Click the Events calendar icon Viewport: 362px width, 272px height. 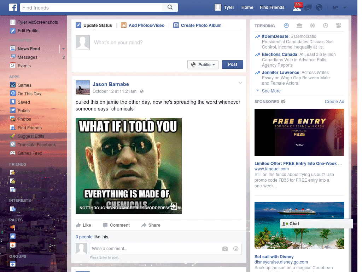(13, 66)
